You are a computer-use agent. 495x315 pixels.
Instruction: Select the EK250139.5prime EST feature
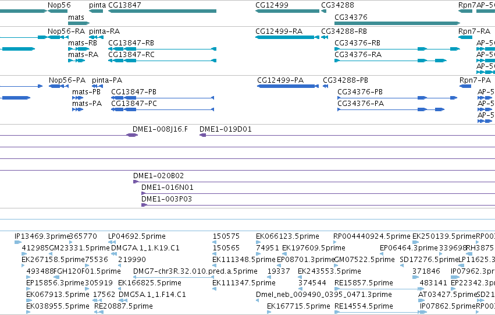coord(416,242)
